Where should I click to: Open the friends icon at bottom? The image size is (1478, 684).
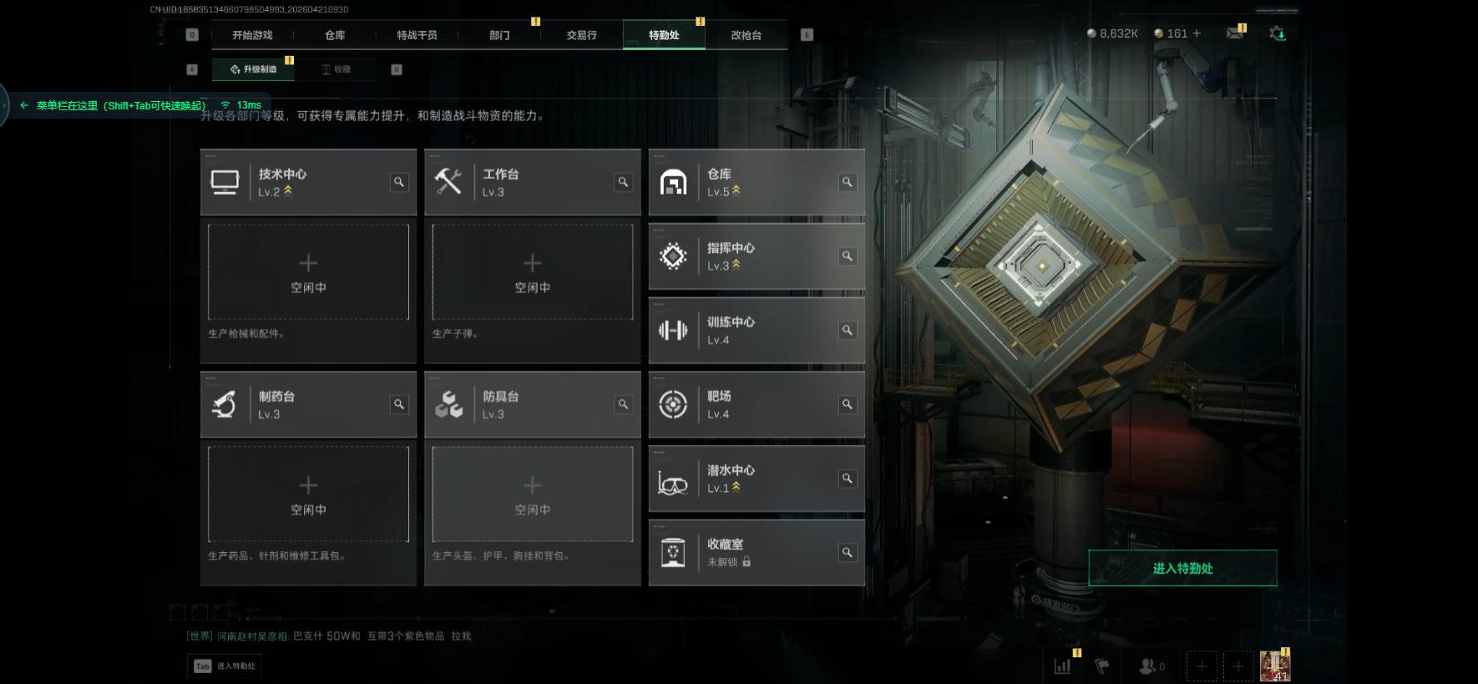click(x=1152, y=666)
